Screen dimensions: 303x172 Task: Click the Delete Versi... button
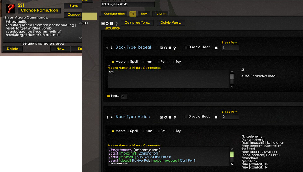pos(171,23)
